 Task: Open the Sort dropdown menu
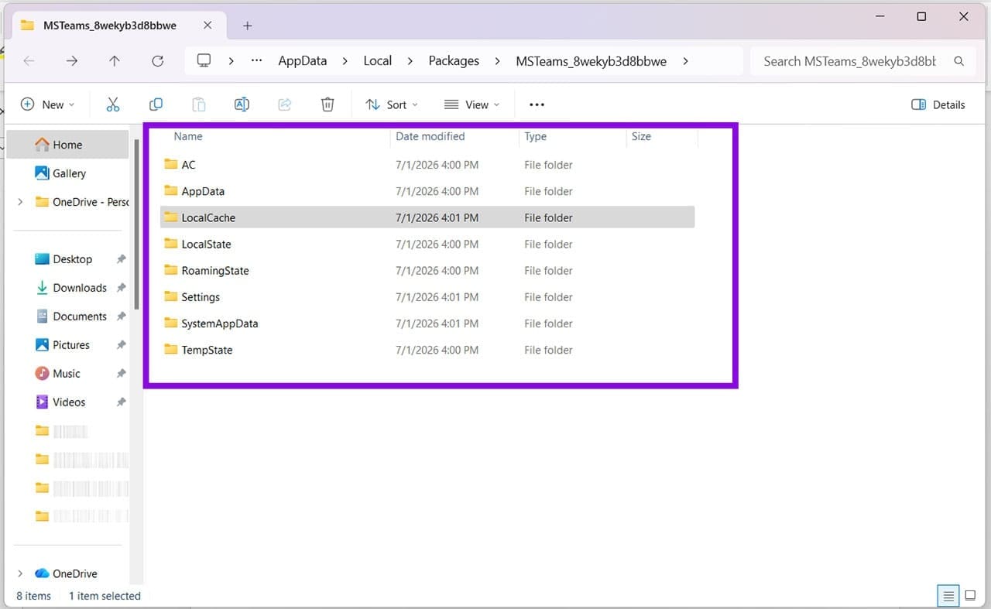click(x=391, y=104)
